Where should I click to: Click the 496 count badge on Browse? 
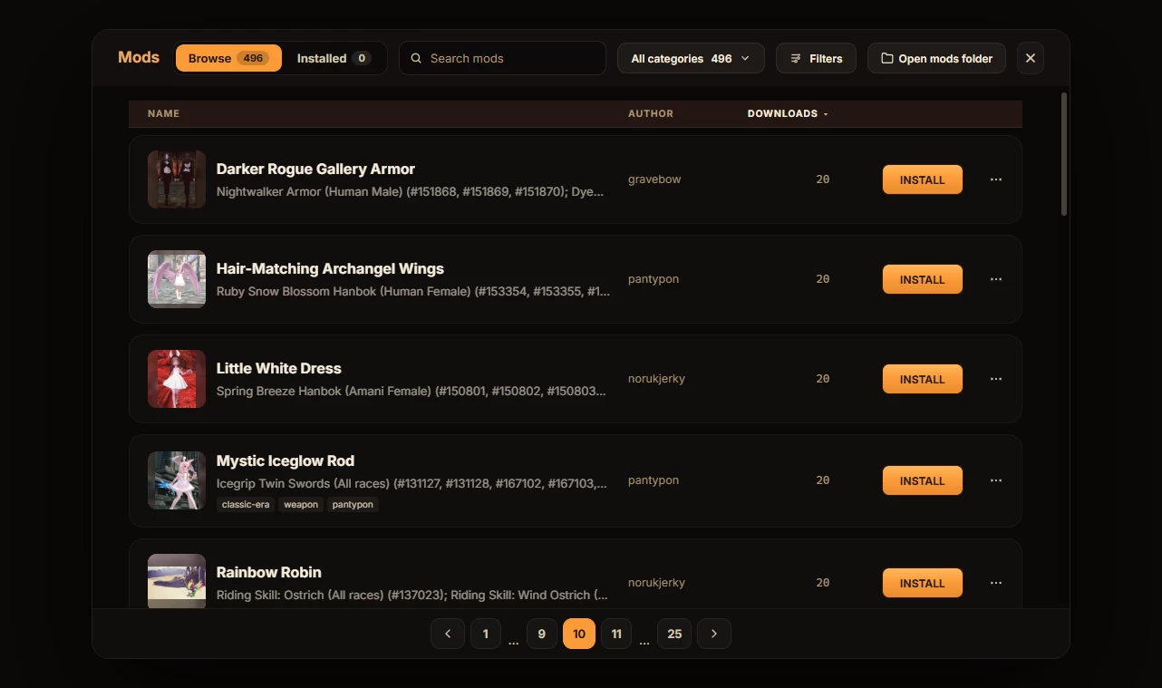pyautogui.click(x=253, y=58)
